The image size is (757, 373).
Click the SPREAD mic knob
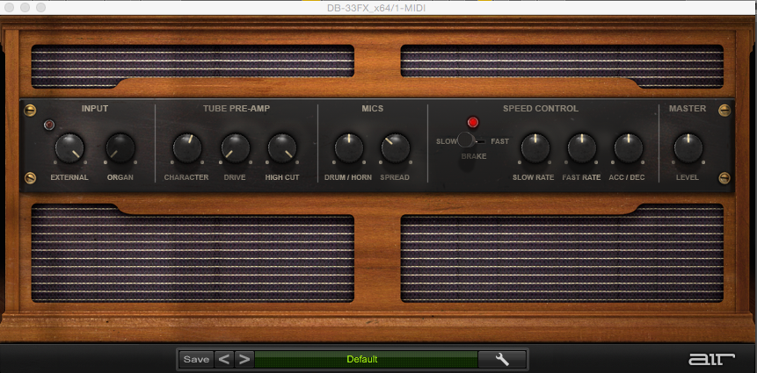pos(396,148)
